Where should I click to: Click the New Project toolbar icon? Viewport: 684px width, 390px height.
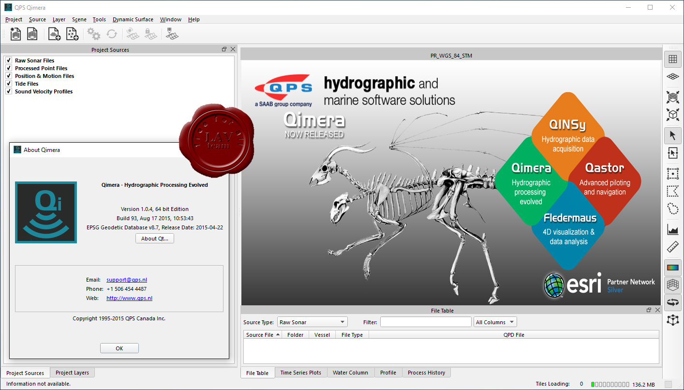point(16,34)
